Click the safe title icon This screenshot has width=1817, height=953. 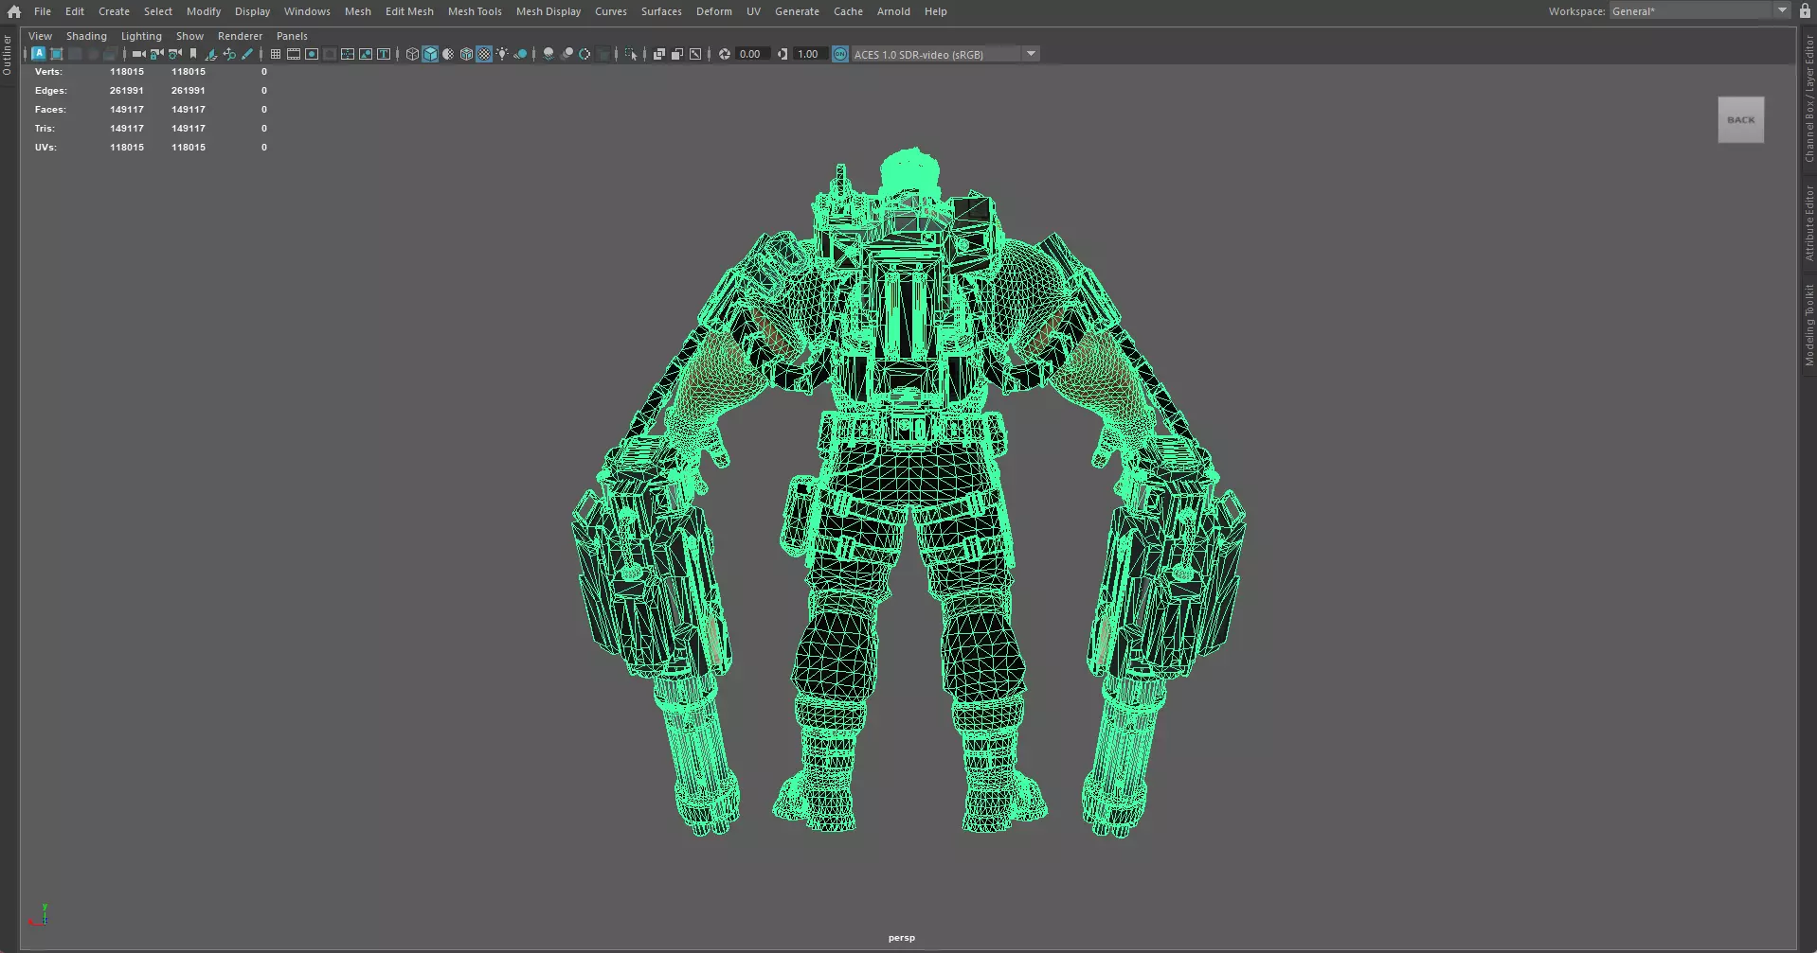click(x=383, y=54)
